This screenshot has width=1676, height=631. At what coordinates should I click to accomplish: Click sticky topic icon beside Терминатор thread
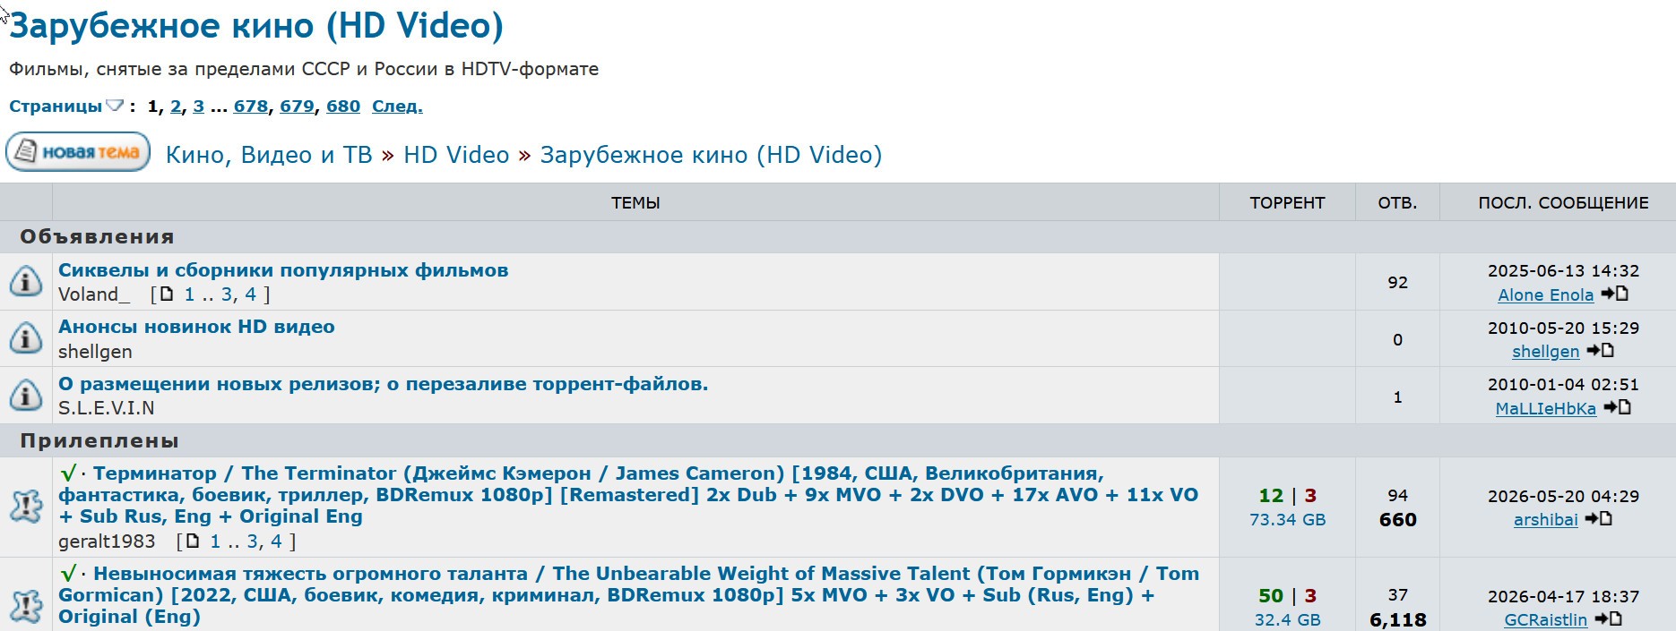(x=26, y=507)
